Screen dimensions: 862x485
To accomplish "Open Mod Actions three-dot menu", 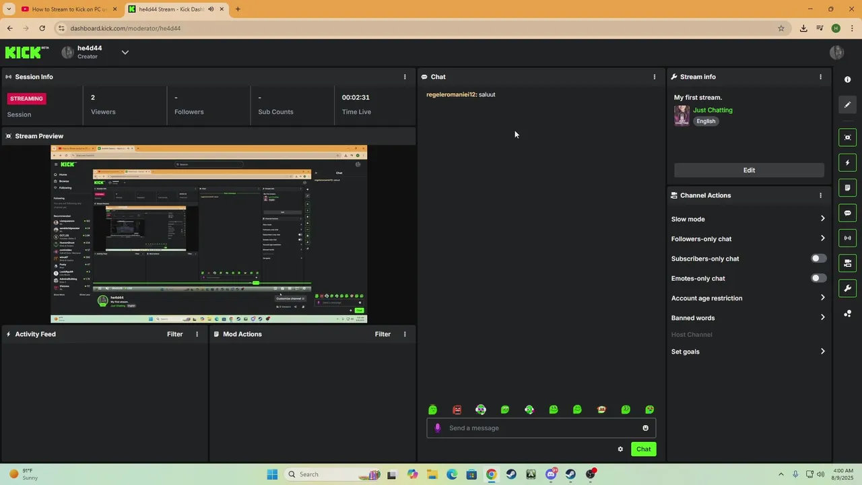I will click(405, 334).
